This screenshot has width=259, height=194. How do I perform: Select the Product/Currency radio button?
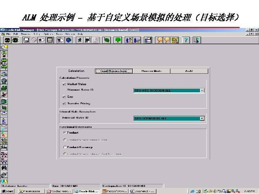click(65, 147)
